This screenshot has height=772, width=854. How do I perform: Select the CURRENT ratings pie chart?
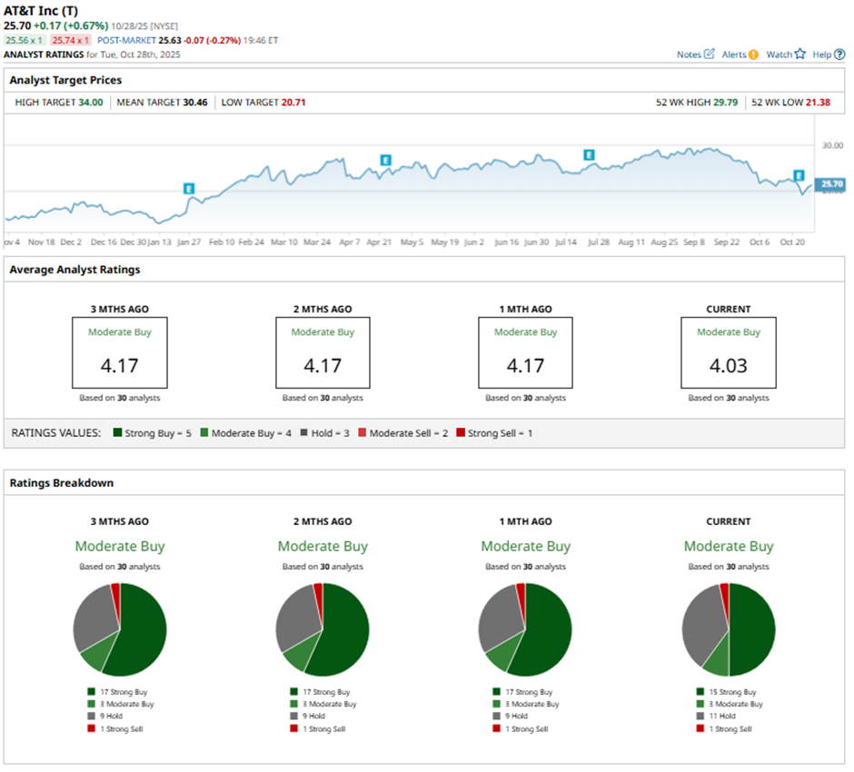729,629
